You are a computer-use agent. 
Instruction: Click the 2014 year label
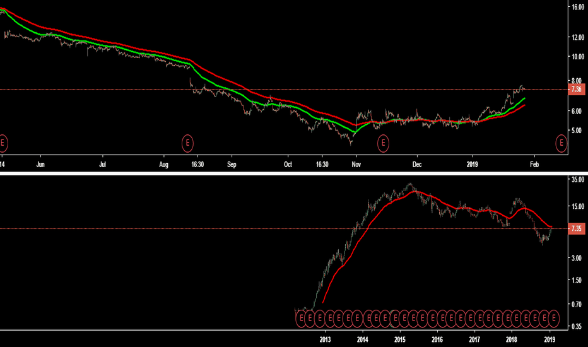pos(363,339)
